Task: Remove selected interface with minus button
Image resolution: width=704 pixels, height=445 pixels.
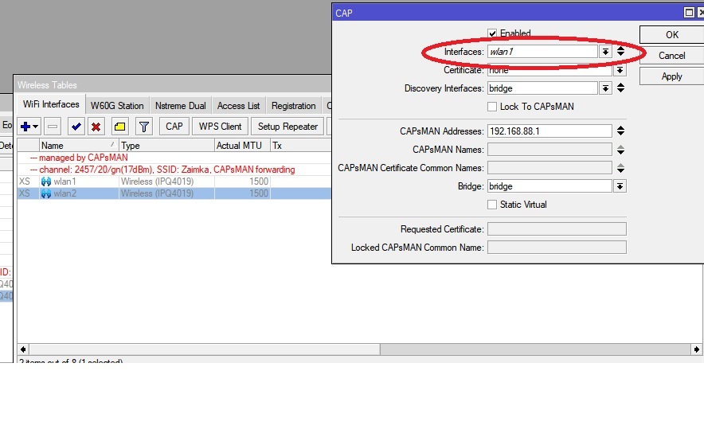Action: point(53,127)
